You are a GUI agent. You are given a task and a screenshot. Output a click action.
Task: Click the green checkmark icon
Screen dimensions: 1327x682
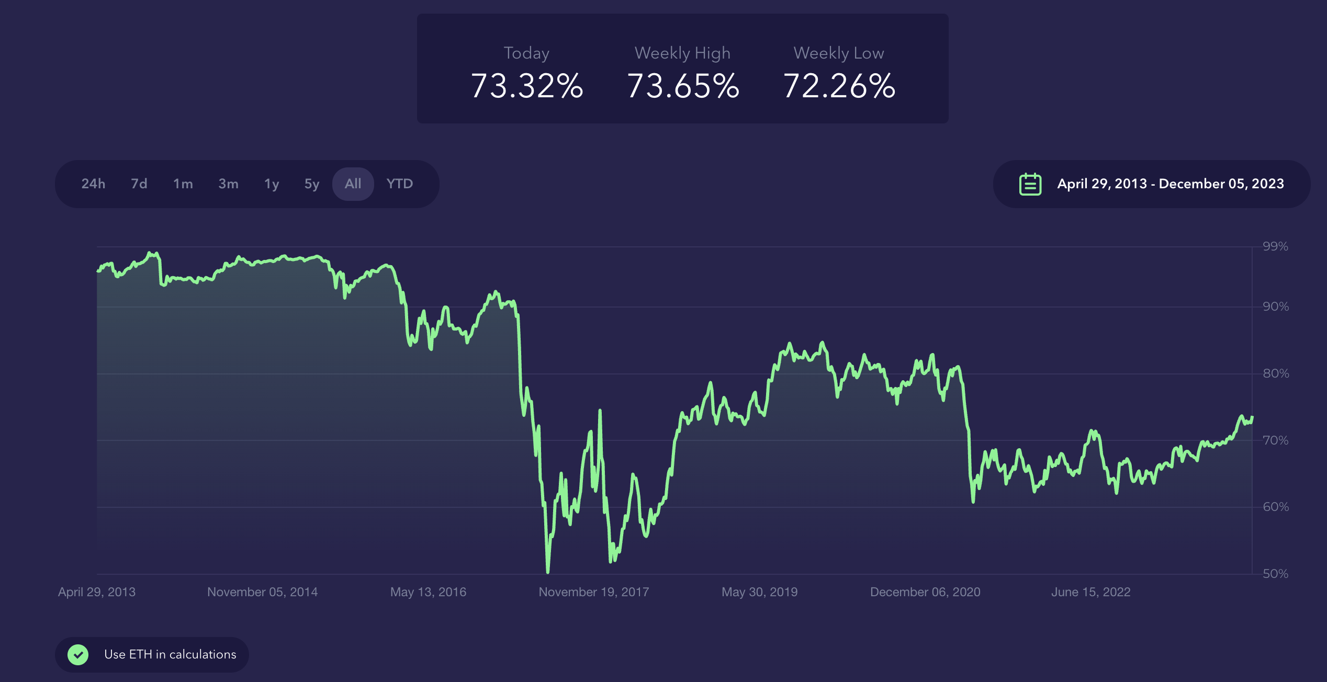pos(78,654)
